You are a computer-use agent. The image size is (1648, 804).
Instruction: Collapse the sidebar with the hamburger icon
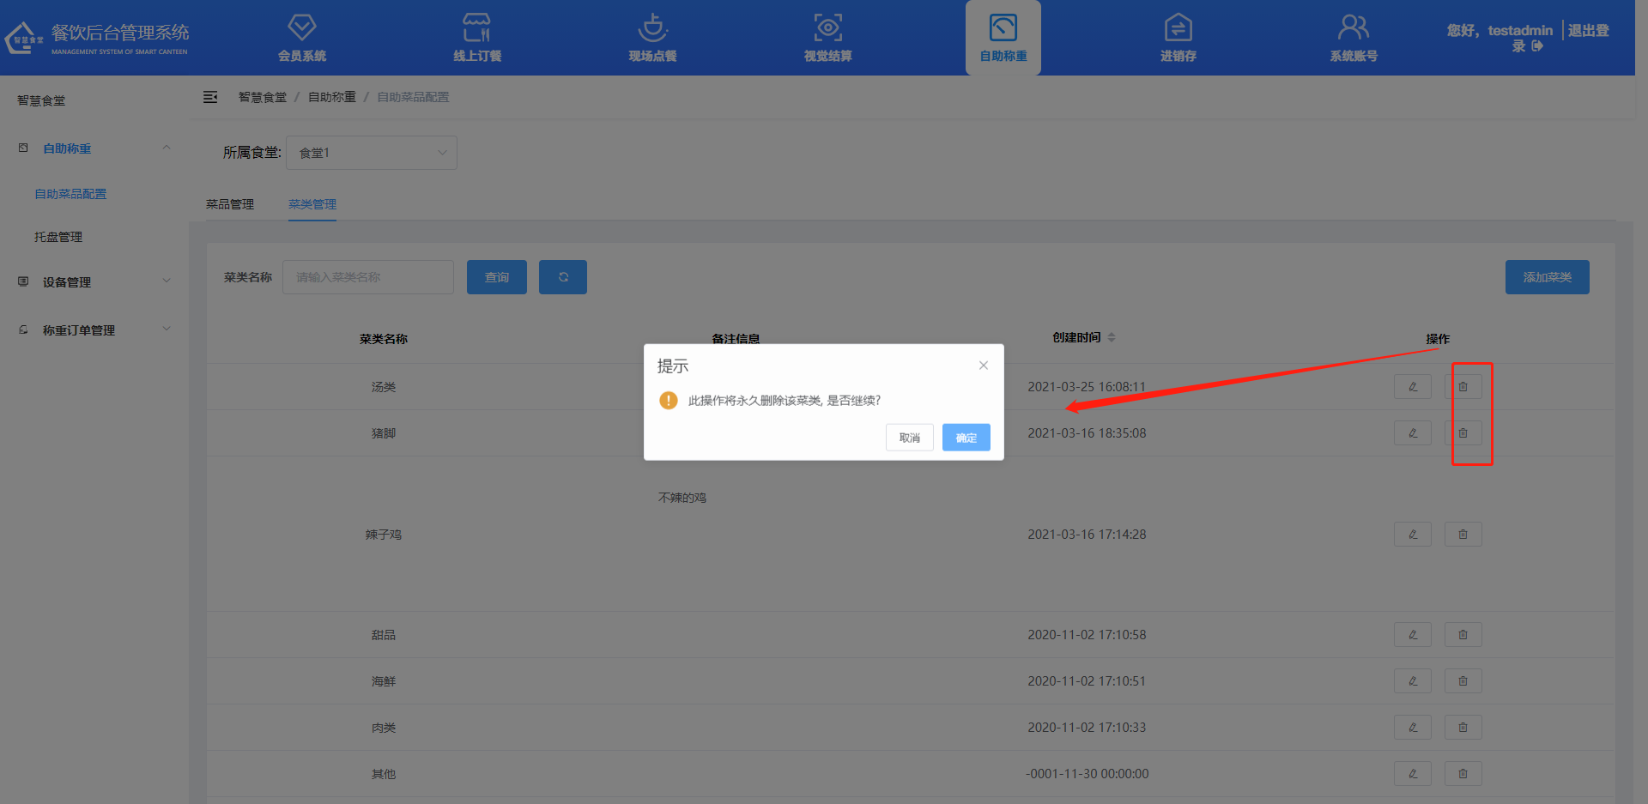click(x=210, y=97)
